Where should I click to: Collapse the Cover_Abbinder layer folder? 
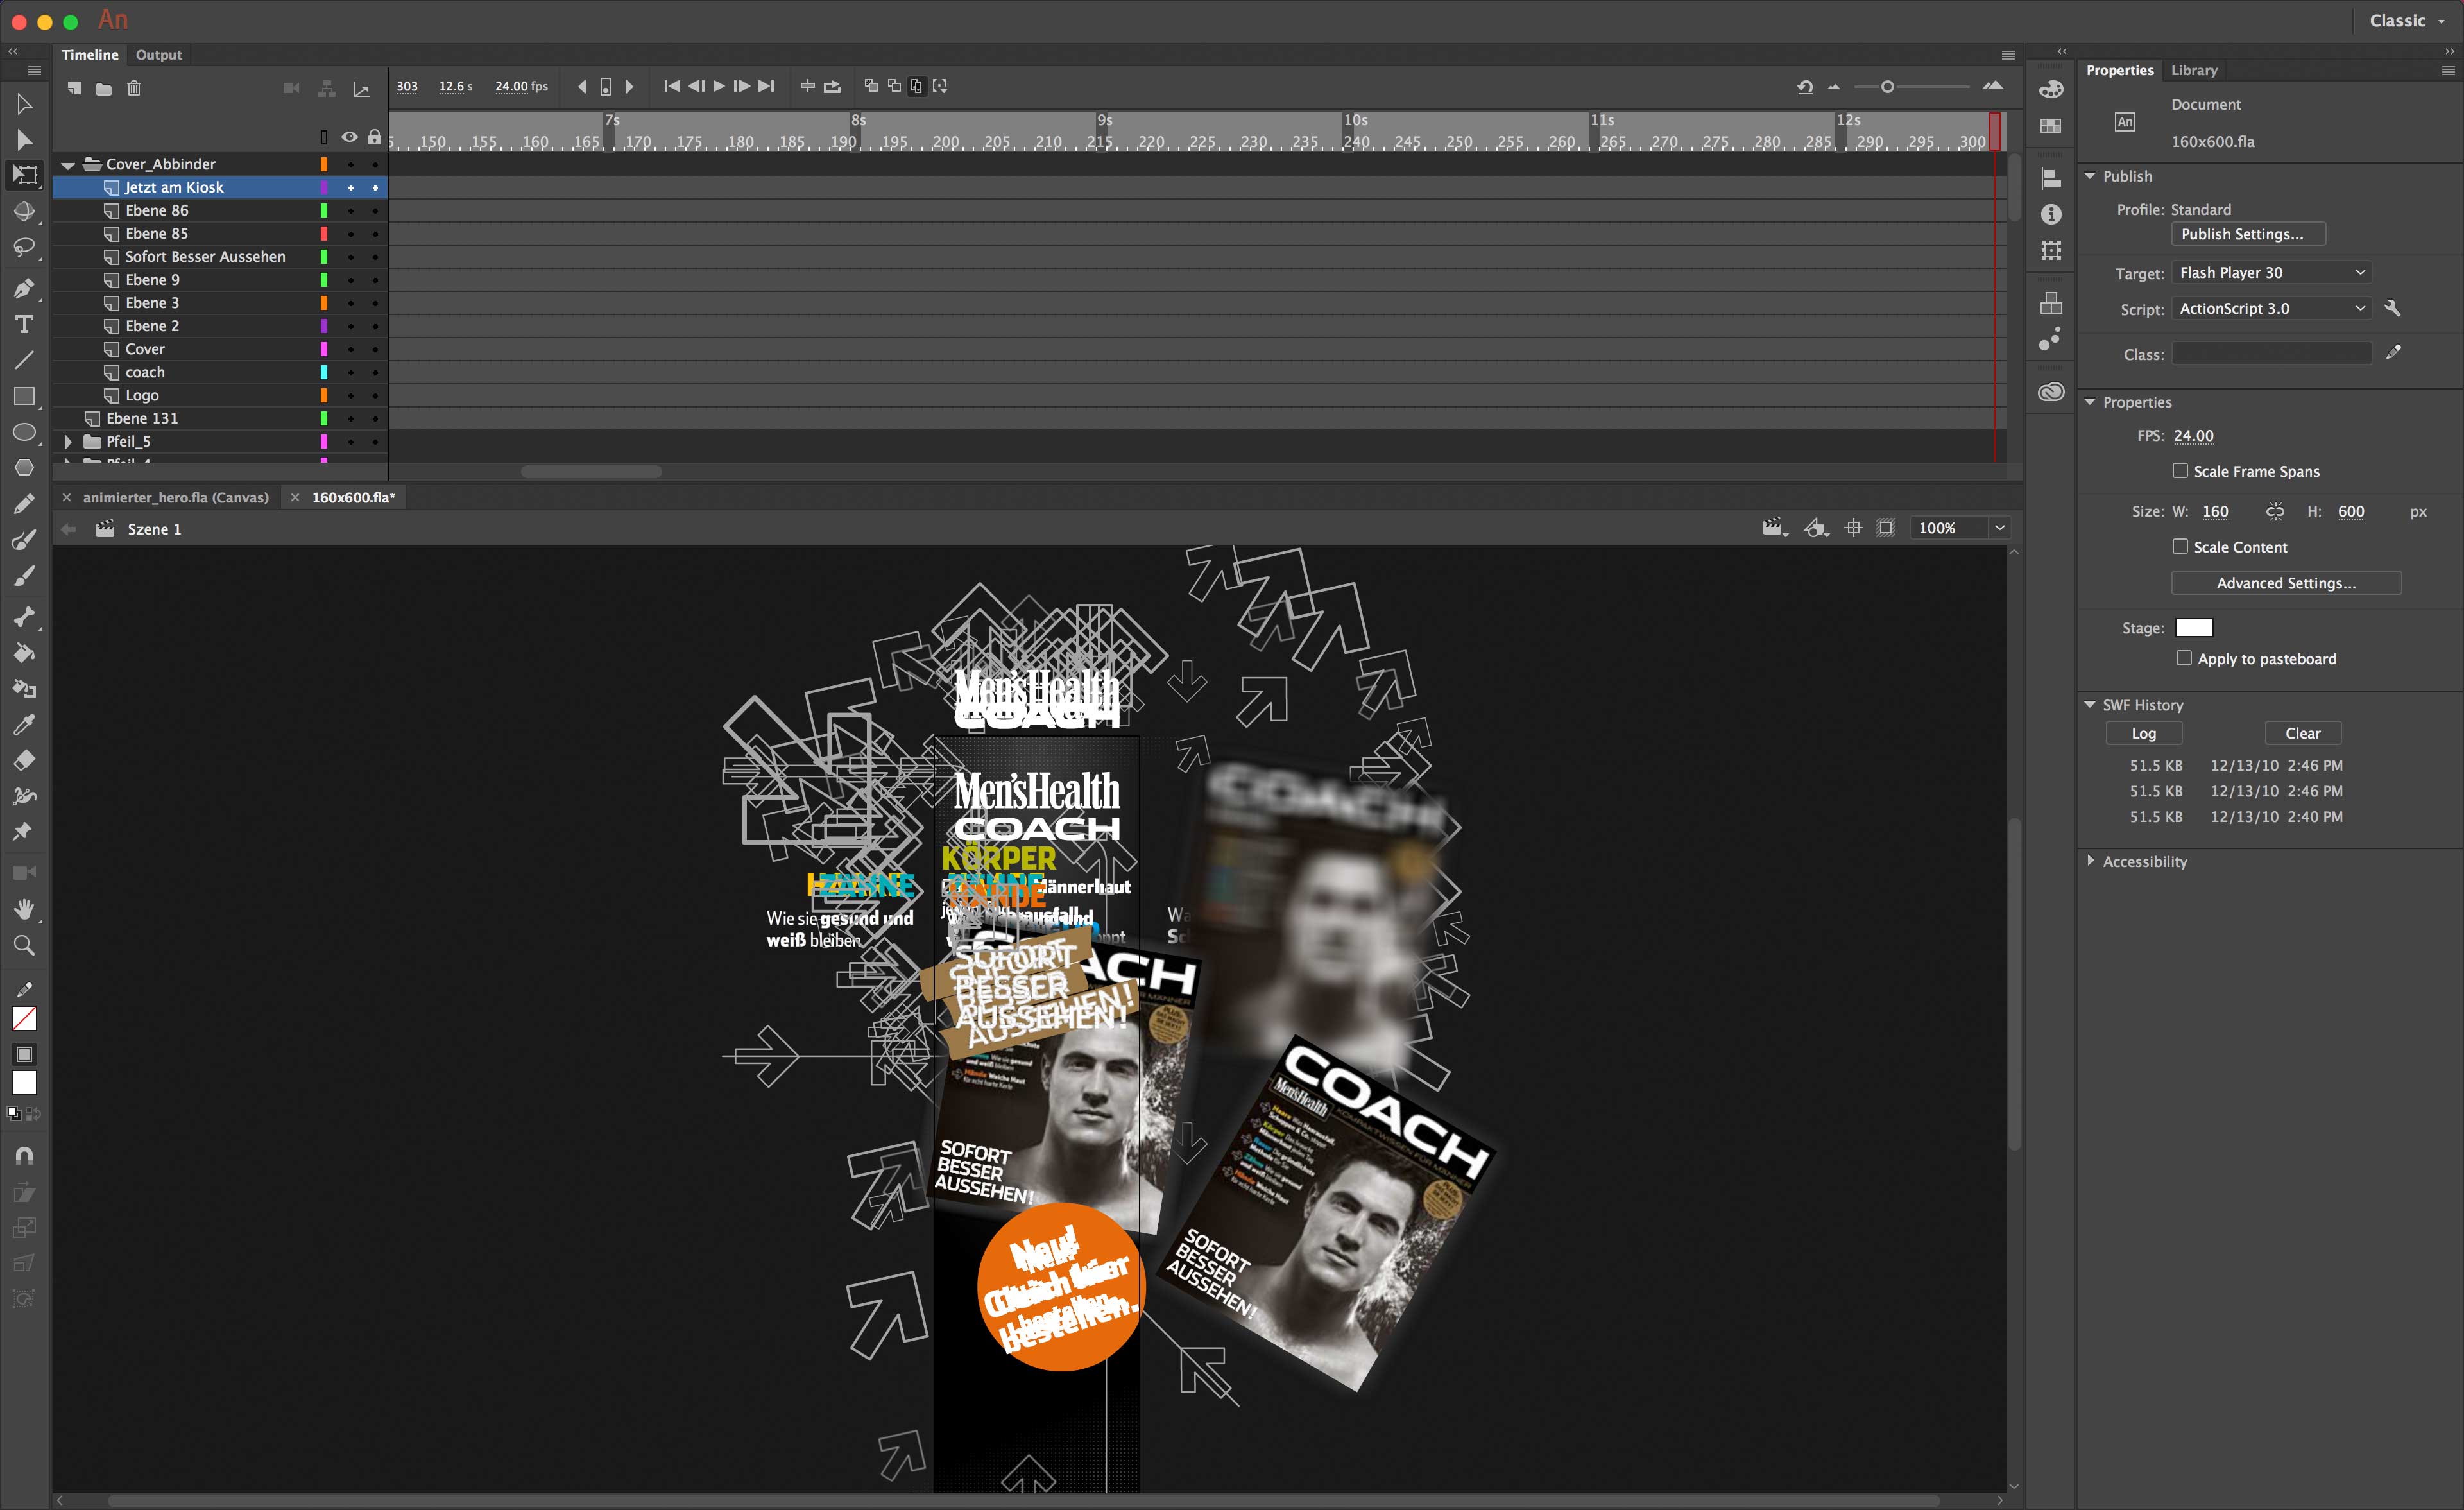68,165
